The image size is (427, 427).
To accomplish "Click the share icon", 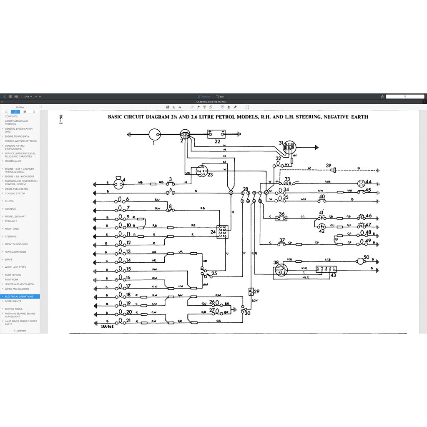I will (382, 96).
